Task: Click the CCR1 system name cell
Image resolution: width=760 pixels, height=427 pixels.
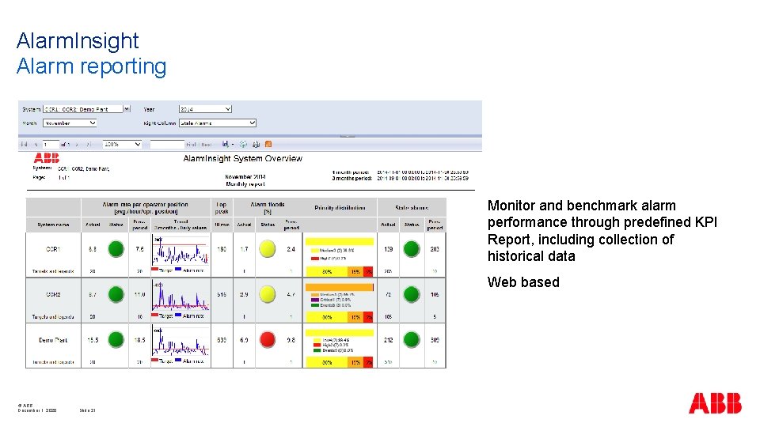Action: coord(53,249)
